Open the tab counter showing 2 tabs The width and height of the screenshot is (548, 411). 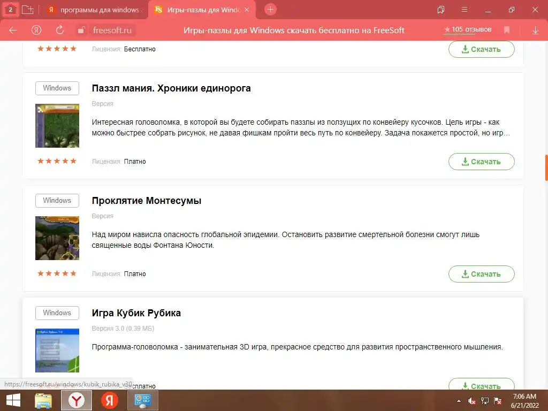(x=11, y=10)
